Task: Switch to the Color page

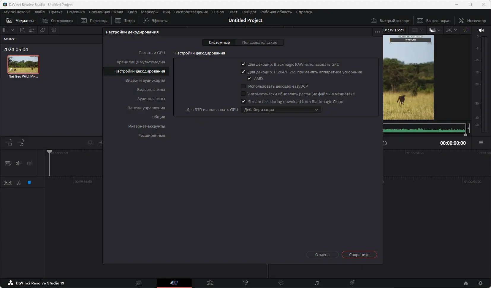Action: 281,283
